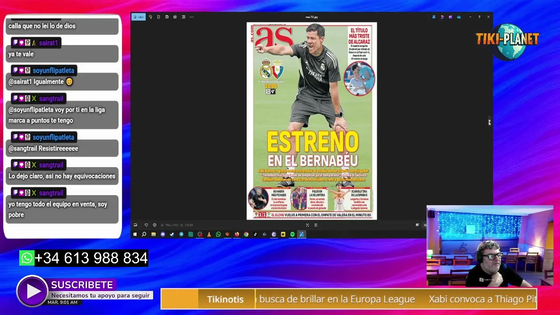Click username soyunflipatleta above 'Resistireeeeee'
Image resolution: width=560 pixels, height=315 pixels.
click(x=53, y=137)
